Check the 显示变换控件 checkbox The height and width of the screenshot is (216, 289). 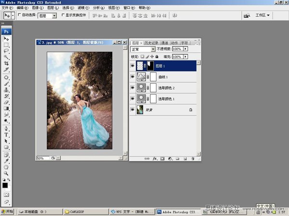point(63,15)
